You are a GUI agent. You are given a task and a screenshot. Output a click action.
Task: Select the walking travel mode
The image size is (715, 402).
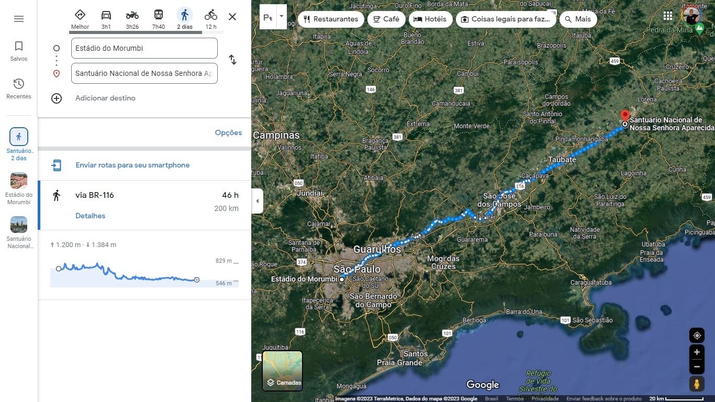point(185,19)
